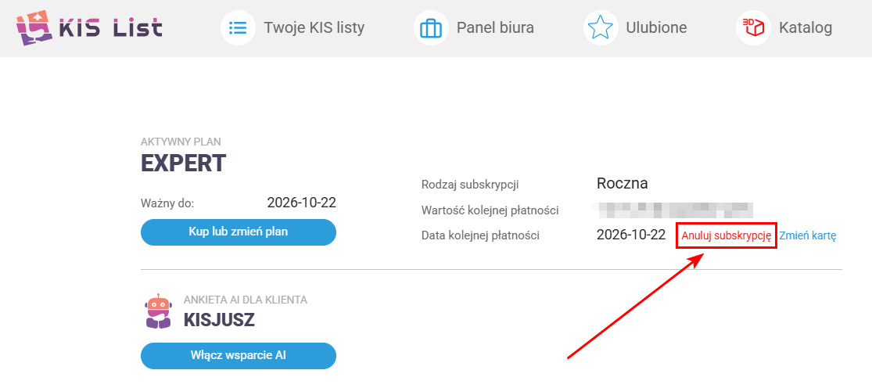Open the Ulubione menu label

pos(656,28)
